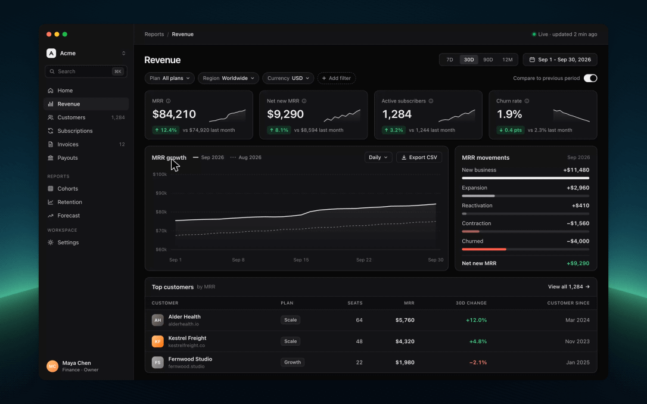Click the Active subscribers info icon

pyautogui.click(x=431, y=101)
